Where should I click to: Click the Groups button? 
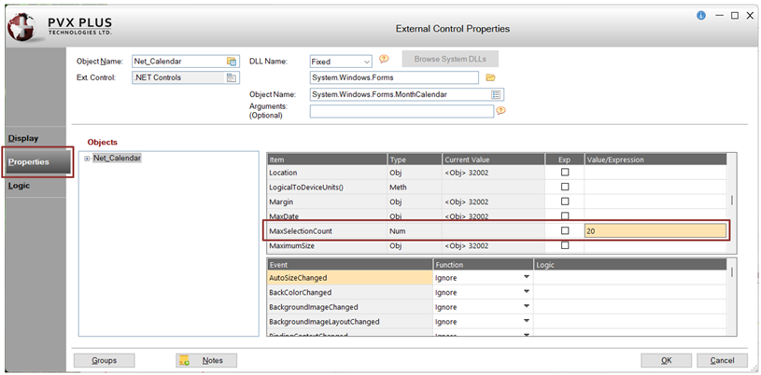[104, 360]
